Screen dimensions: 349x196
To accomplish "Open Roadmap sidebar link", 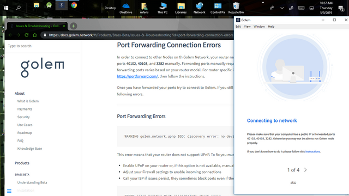I will pos(25,133).
